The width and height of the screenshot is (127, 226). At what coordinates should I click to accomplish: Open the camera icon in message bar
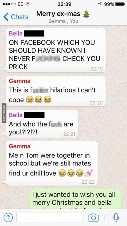coord(94,217)
